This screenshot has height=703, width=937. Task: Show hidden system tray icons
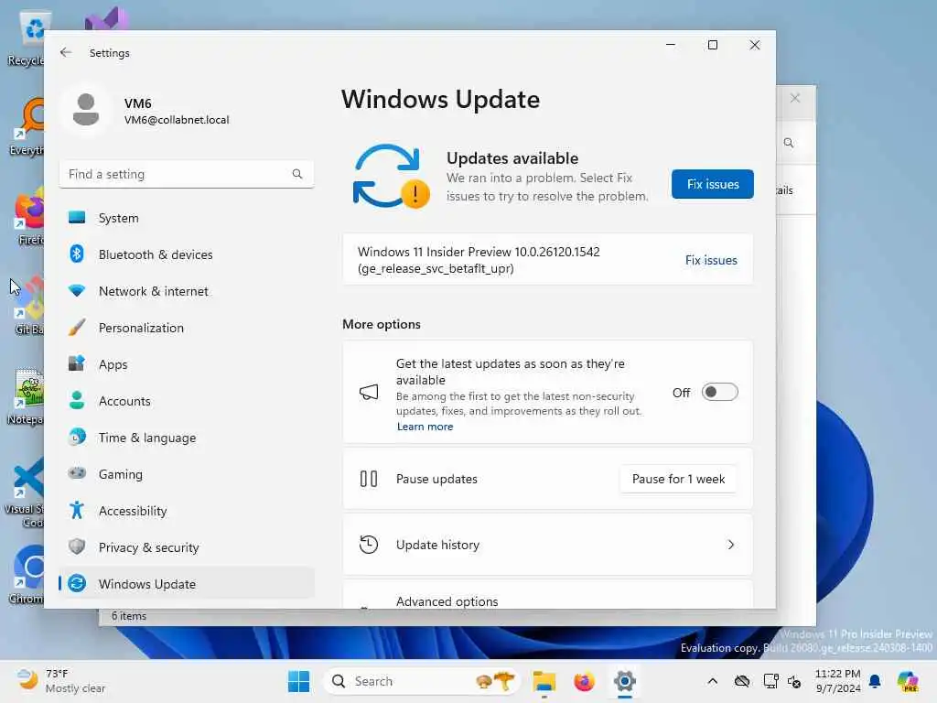tap(712, 681)
